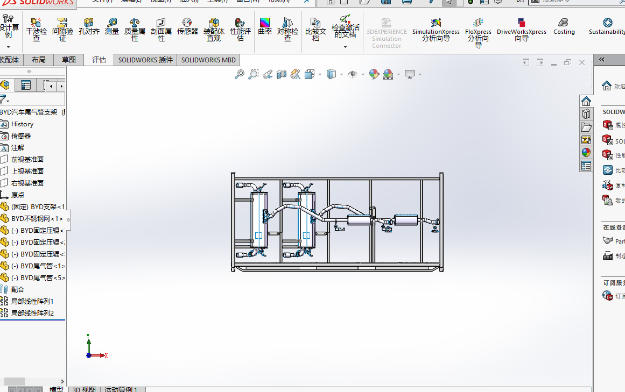Toggle the 曲率 curvature display

point(265,27)
